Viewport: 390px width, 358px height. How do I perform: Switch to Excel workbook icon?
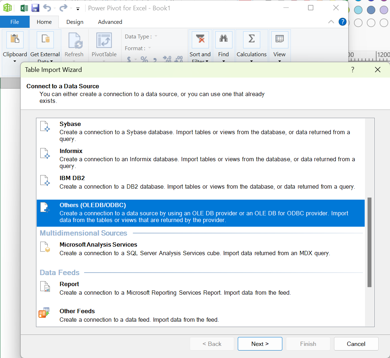click(x=24, y=8)
